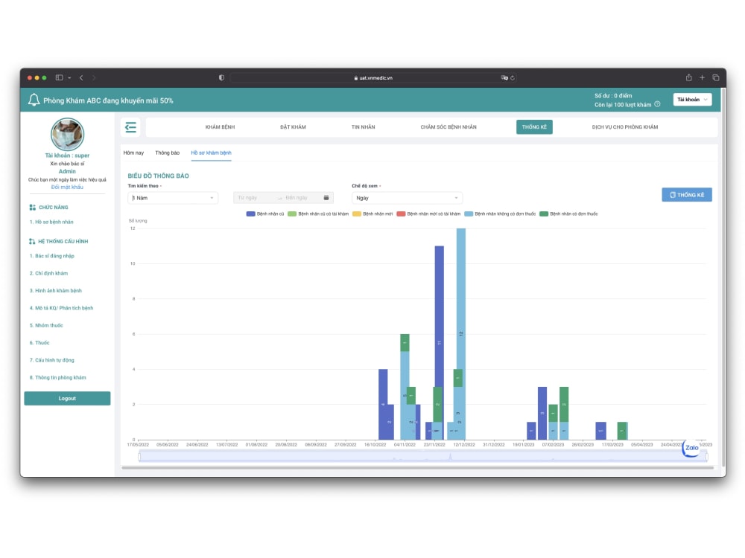Click the browser address bar
The image size is (745, 558).
[373, 78]
